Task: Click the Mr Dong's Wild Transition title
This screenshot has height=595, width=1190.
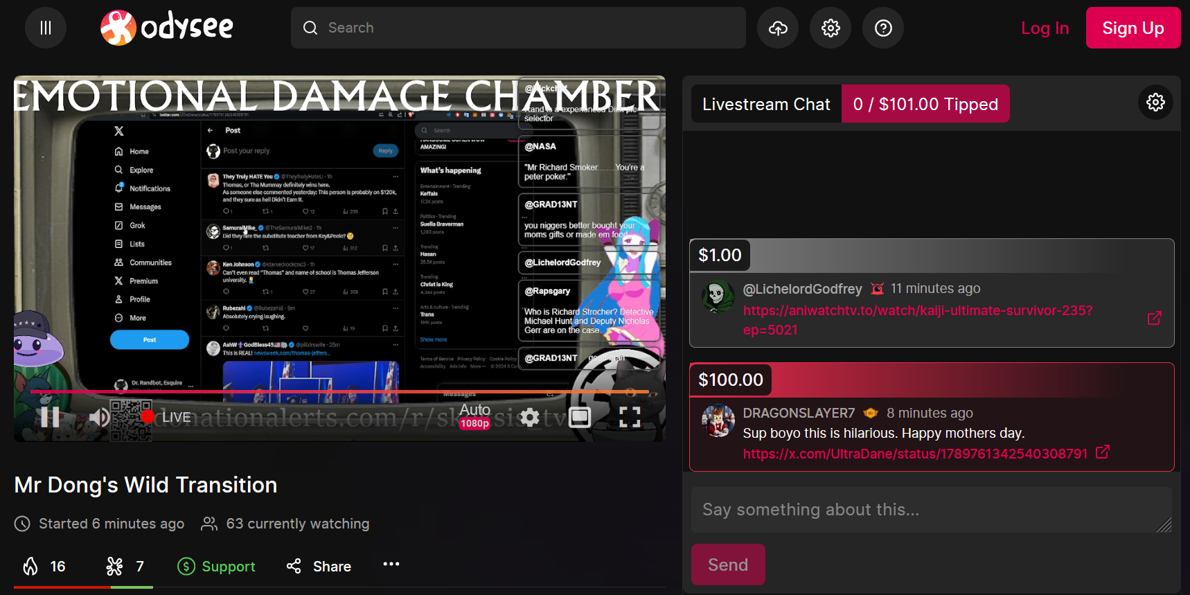Action: click(145, 485)
